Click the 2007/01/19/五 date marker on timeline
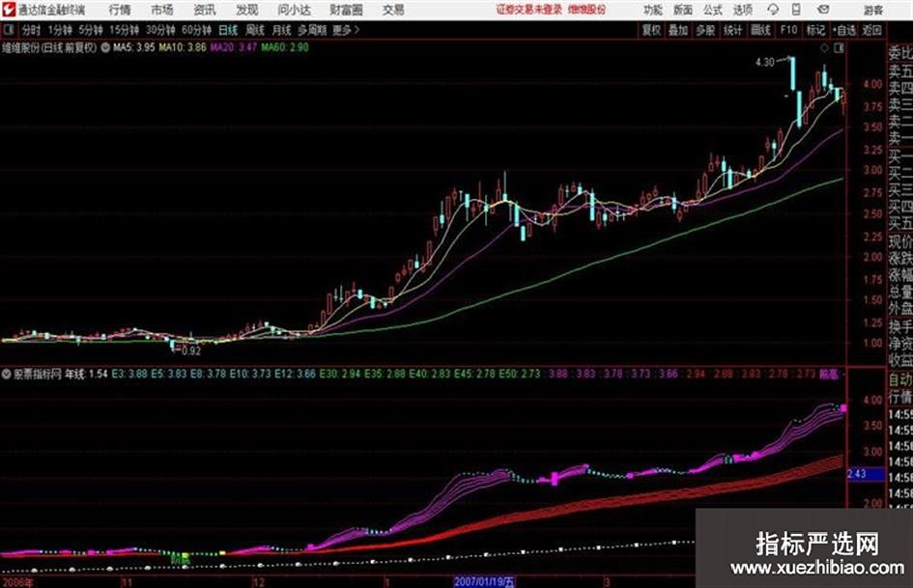Image resolution: width=913 pixels, height=588 pixels. coord(484,581)
